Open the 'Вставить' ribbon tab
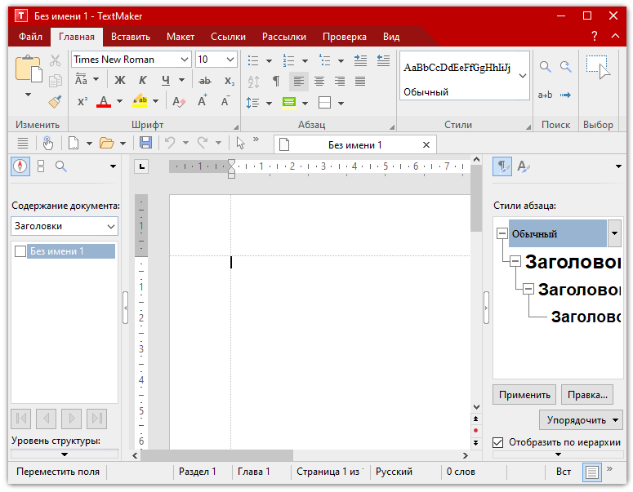Screen dimensions: 633x492 click(130, 37)
